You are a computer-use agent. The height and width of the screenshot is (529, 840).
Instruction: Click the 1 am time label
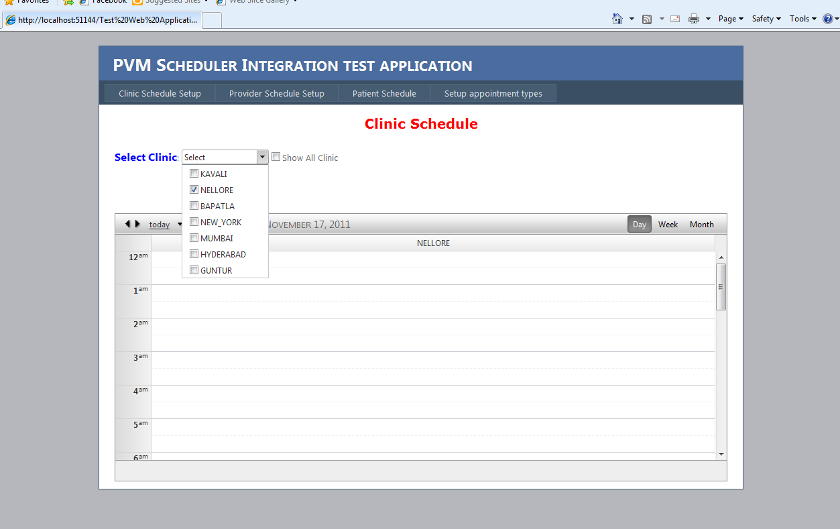(x=140, y=290)
